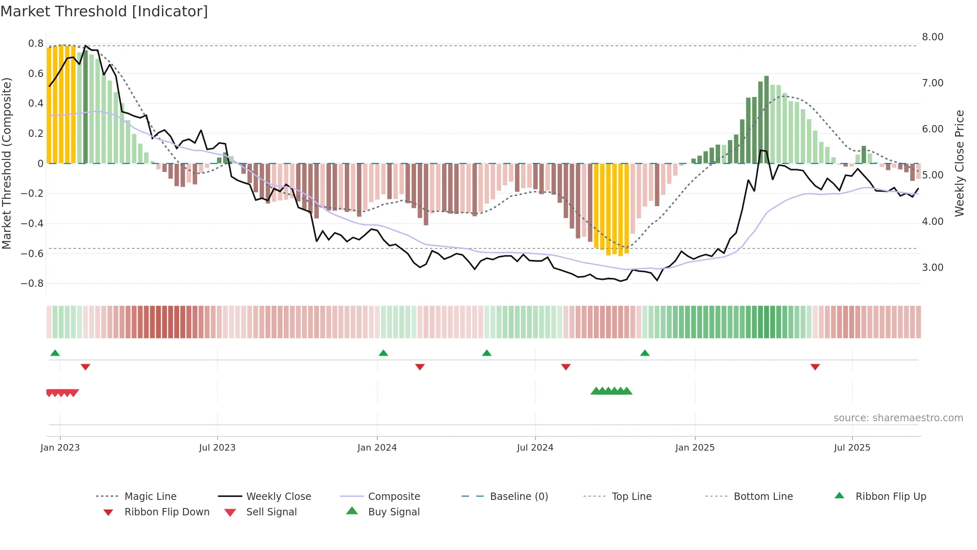Click the green Ribbon Flip Up legend triangle icon

point(839,495)
